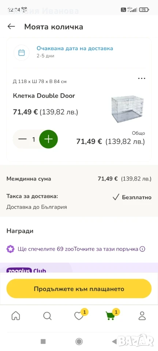Tap the purple zooPoints star badge
Screen dimensions: 158x351
click(10, 249)
